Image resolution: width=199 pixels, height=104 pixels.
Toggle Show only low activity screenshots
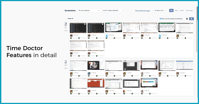(x=160, y=19)
